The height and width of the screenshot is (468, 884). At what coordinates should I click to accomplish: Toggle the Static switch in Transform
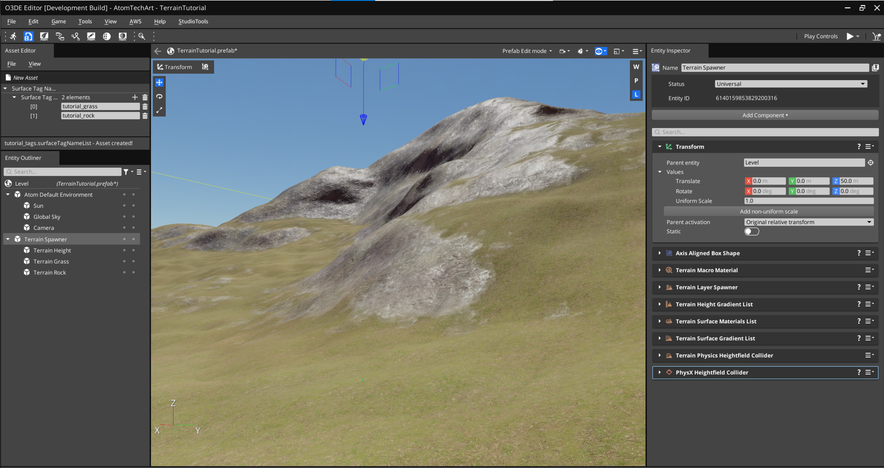click(751, 232)
